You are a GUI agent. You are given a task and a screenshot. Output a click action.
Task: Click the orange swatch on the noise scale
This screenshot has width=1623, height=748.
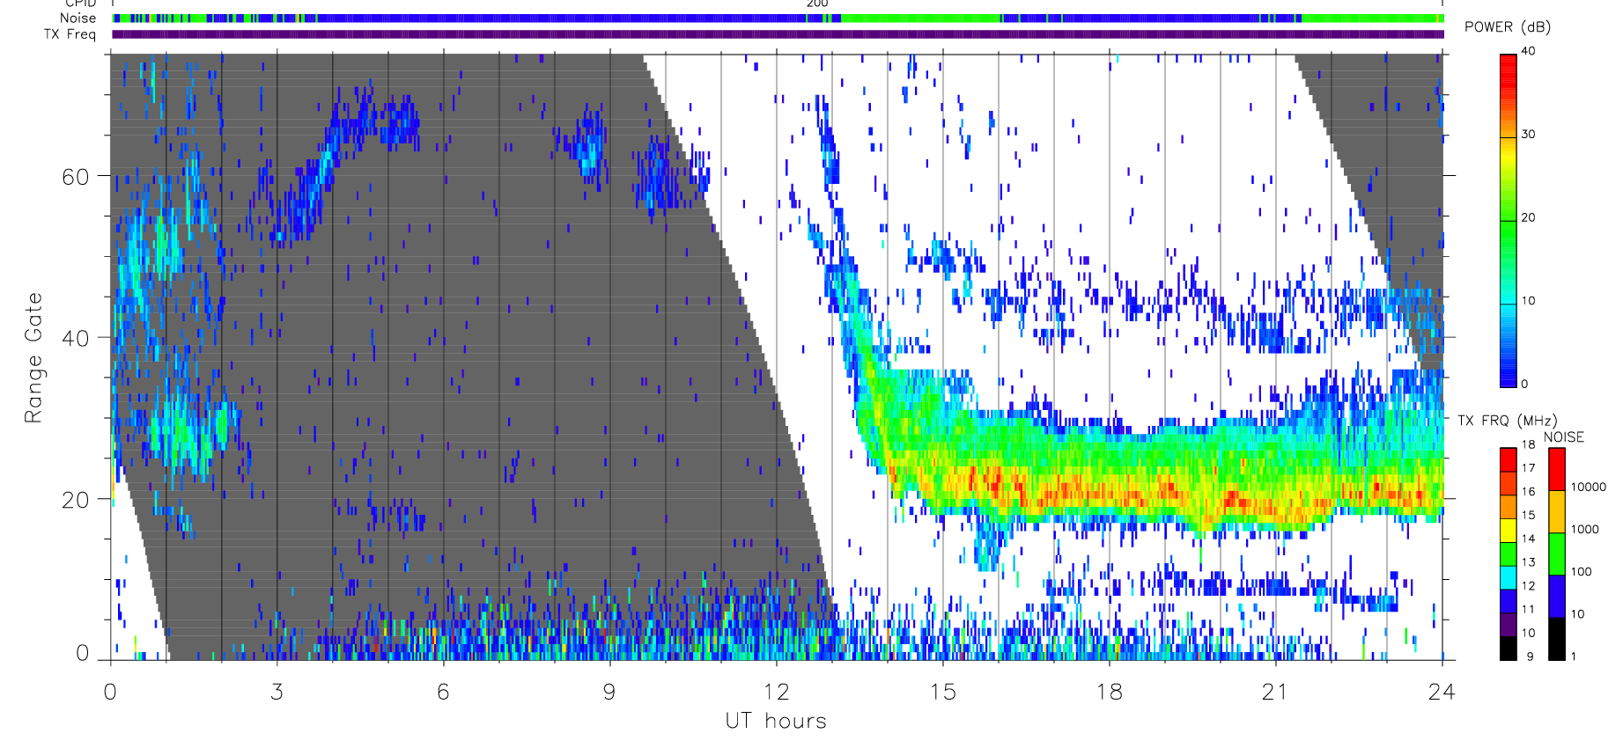(1557, 511)
